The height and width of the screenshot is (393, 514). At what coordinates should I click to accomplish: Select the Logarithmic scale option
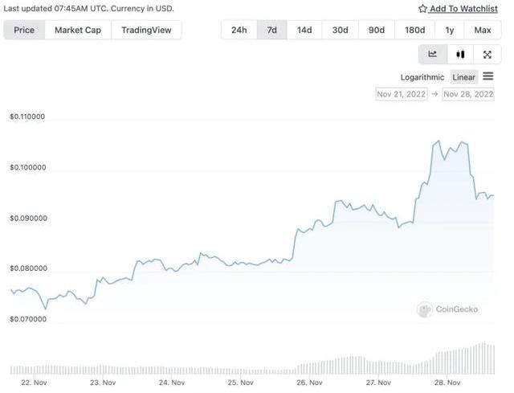[x=422, y=77]
